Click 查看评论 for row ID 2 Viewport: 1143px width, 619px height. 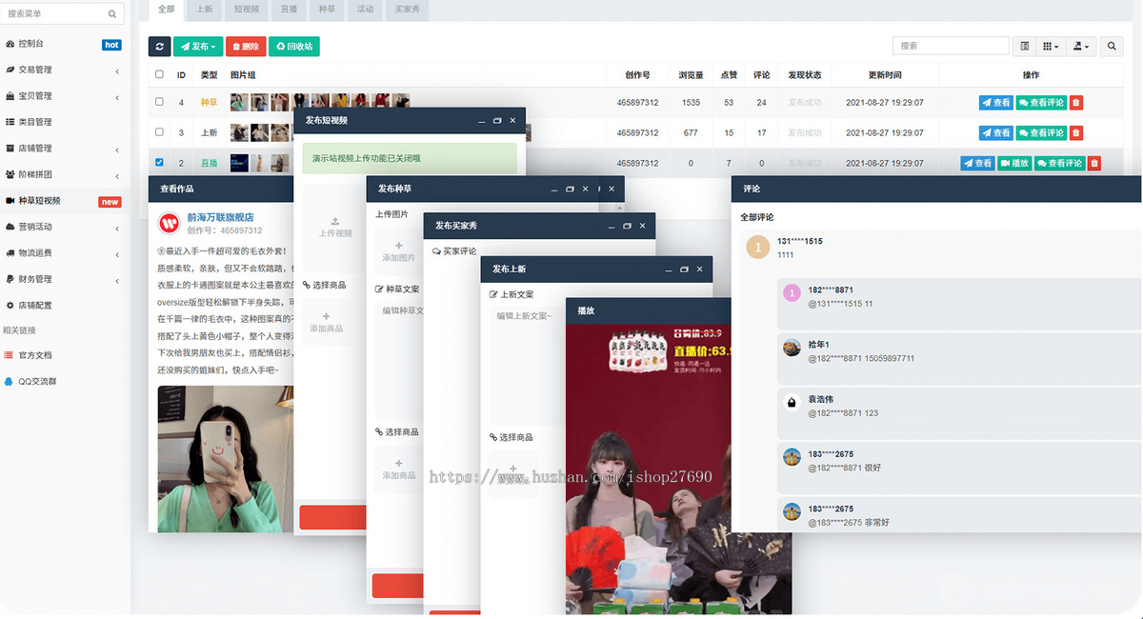tap(1059, 163)
